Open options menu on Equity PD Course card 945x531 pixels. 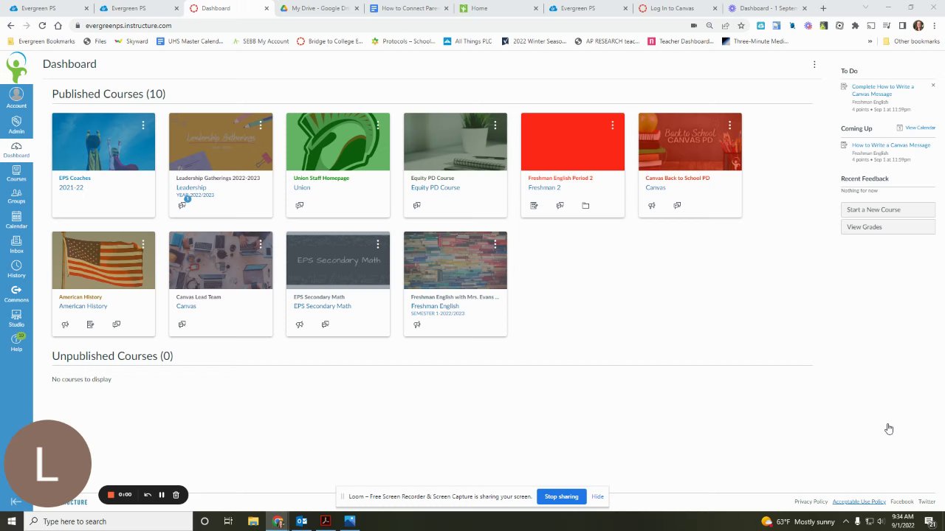[495, 125]
